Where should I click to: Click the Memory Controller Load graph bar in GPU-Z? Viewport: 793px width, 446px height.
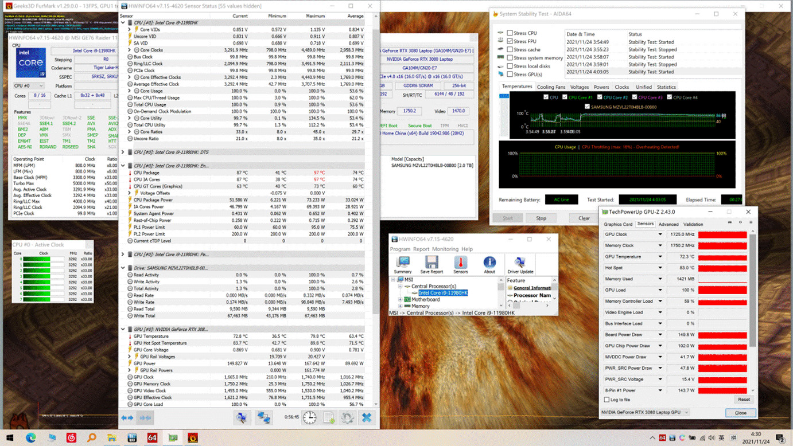(722, 302)
